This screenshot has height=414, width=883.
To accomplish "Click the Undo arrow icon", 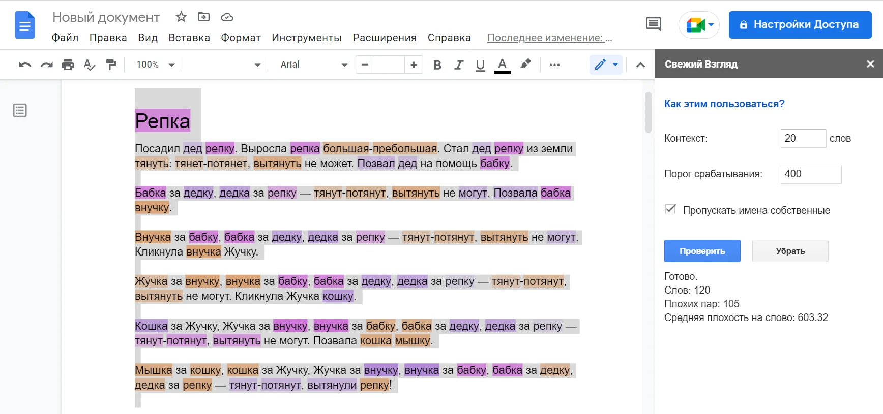I will point(24,65).
